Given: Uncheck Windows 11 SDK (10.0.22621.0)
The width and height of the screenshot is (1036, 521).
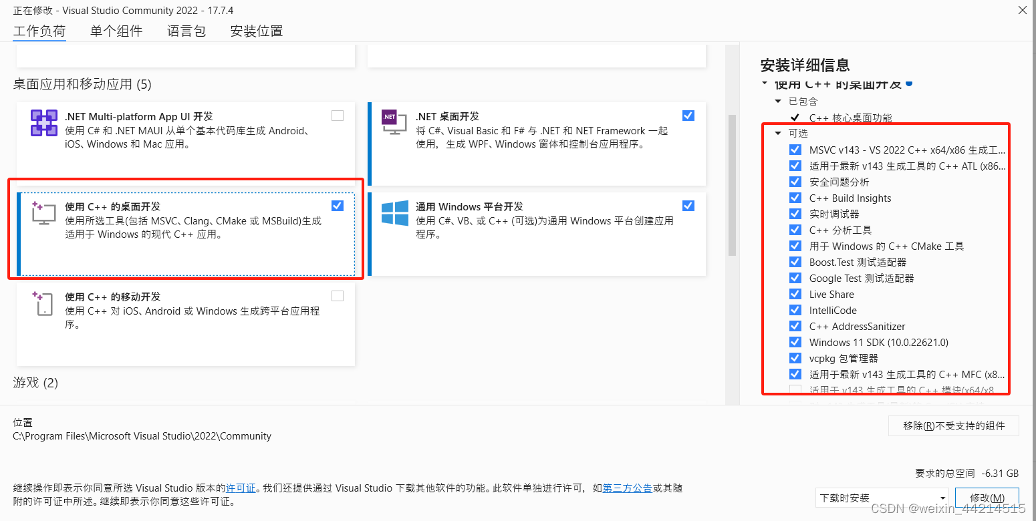Looking at the screenshot, I should click(795, 342).
